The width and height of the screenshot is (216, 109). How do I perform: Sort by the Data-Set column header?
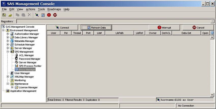pyautogui.click(x=186, y=33)
